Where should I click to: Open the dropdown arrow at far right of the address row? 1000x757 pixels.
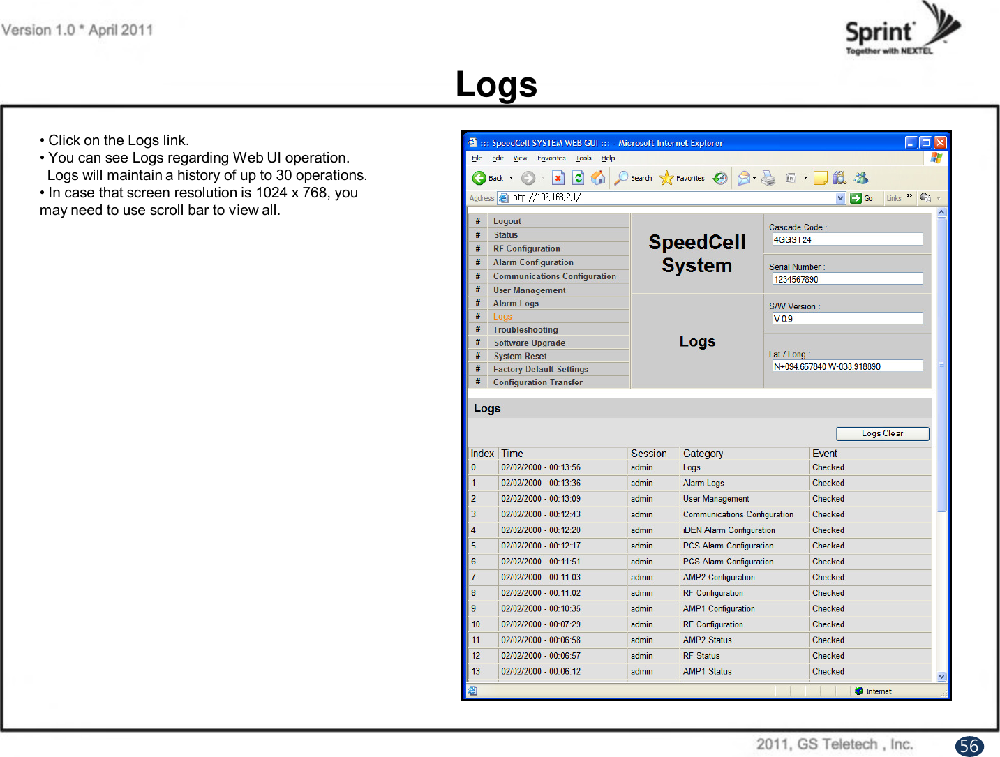click(939, 198)
